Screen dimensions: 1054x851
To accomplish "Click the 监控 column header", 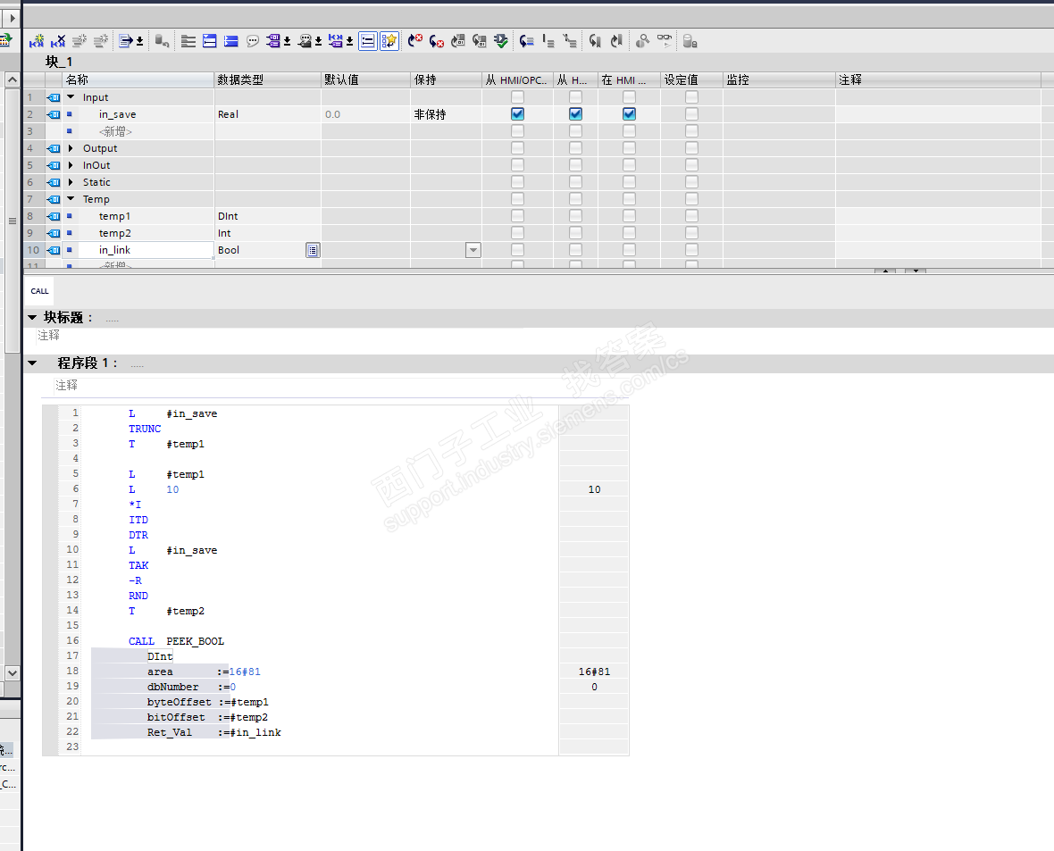I will (x=779, y=80).
